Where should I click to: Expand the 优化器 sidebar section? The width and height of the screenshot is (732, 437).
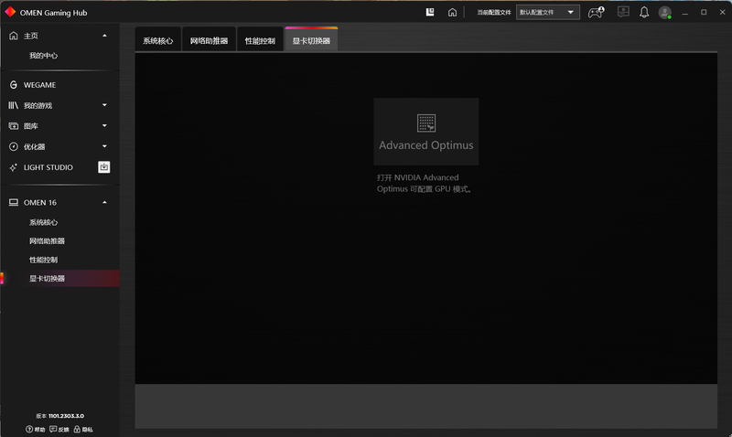pos(104,146)
